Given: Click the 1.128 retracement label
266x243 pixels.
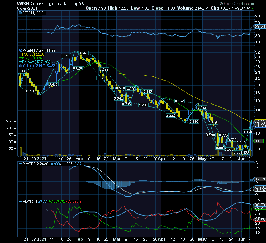Looking at the screenshot, I should [245, 152].
